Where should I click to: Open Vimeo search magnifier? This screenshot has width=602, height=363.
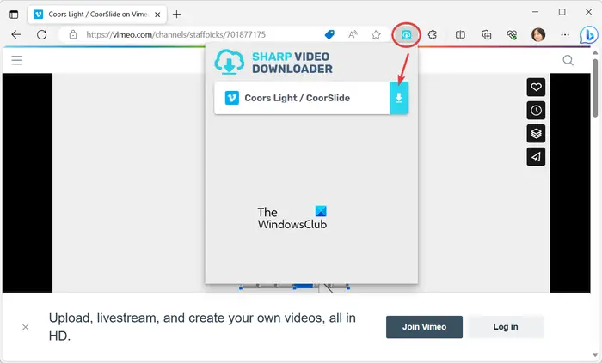[x=568, y=60]
